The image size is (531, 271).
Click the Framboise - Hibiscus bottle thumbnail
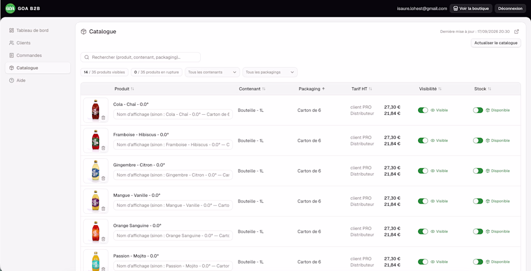[96, 140]
